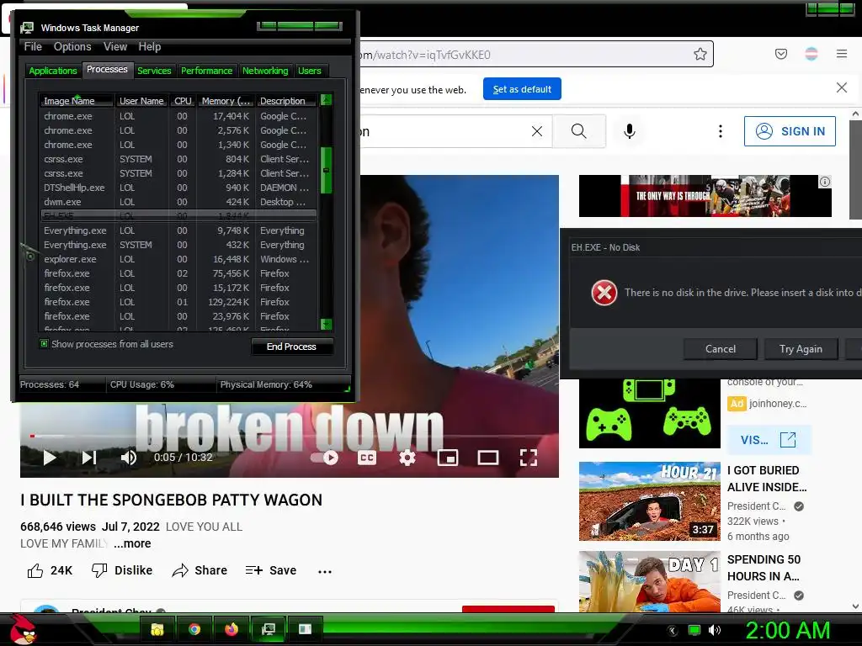Viewport: 862px width, 646px height.
Task: Mute the video with the speaker icon
Action: click(x=129, y=458)
